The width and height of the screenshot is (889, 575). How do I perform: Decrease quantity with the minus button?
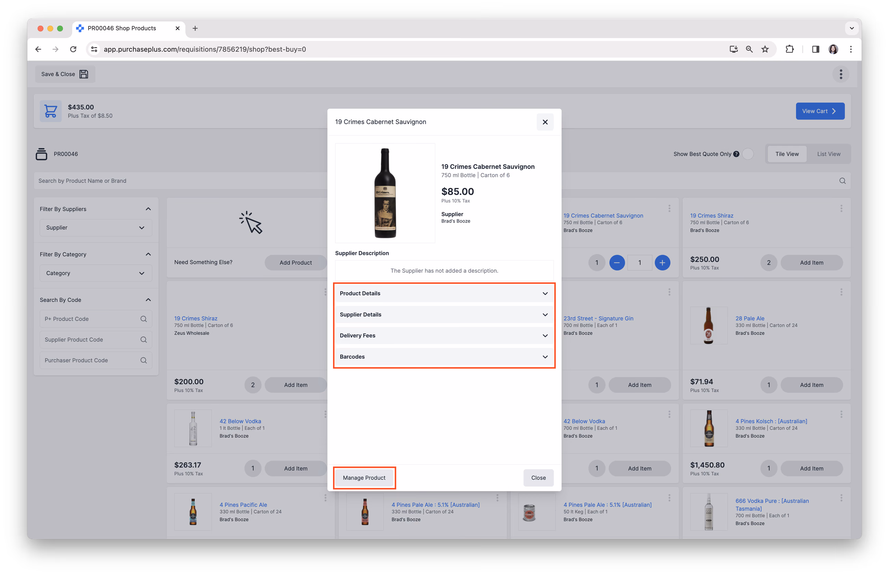tap(617, 263)
